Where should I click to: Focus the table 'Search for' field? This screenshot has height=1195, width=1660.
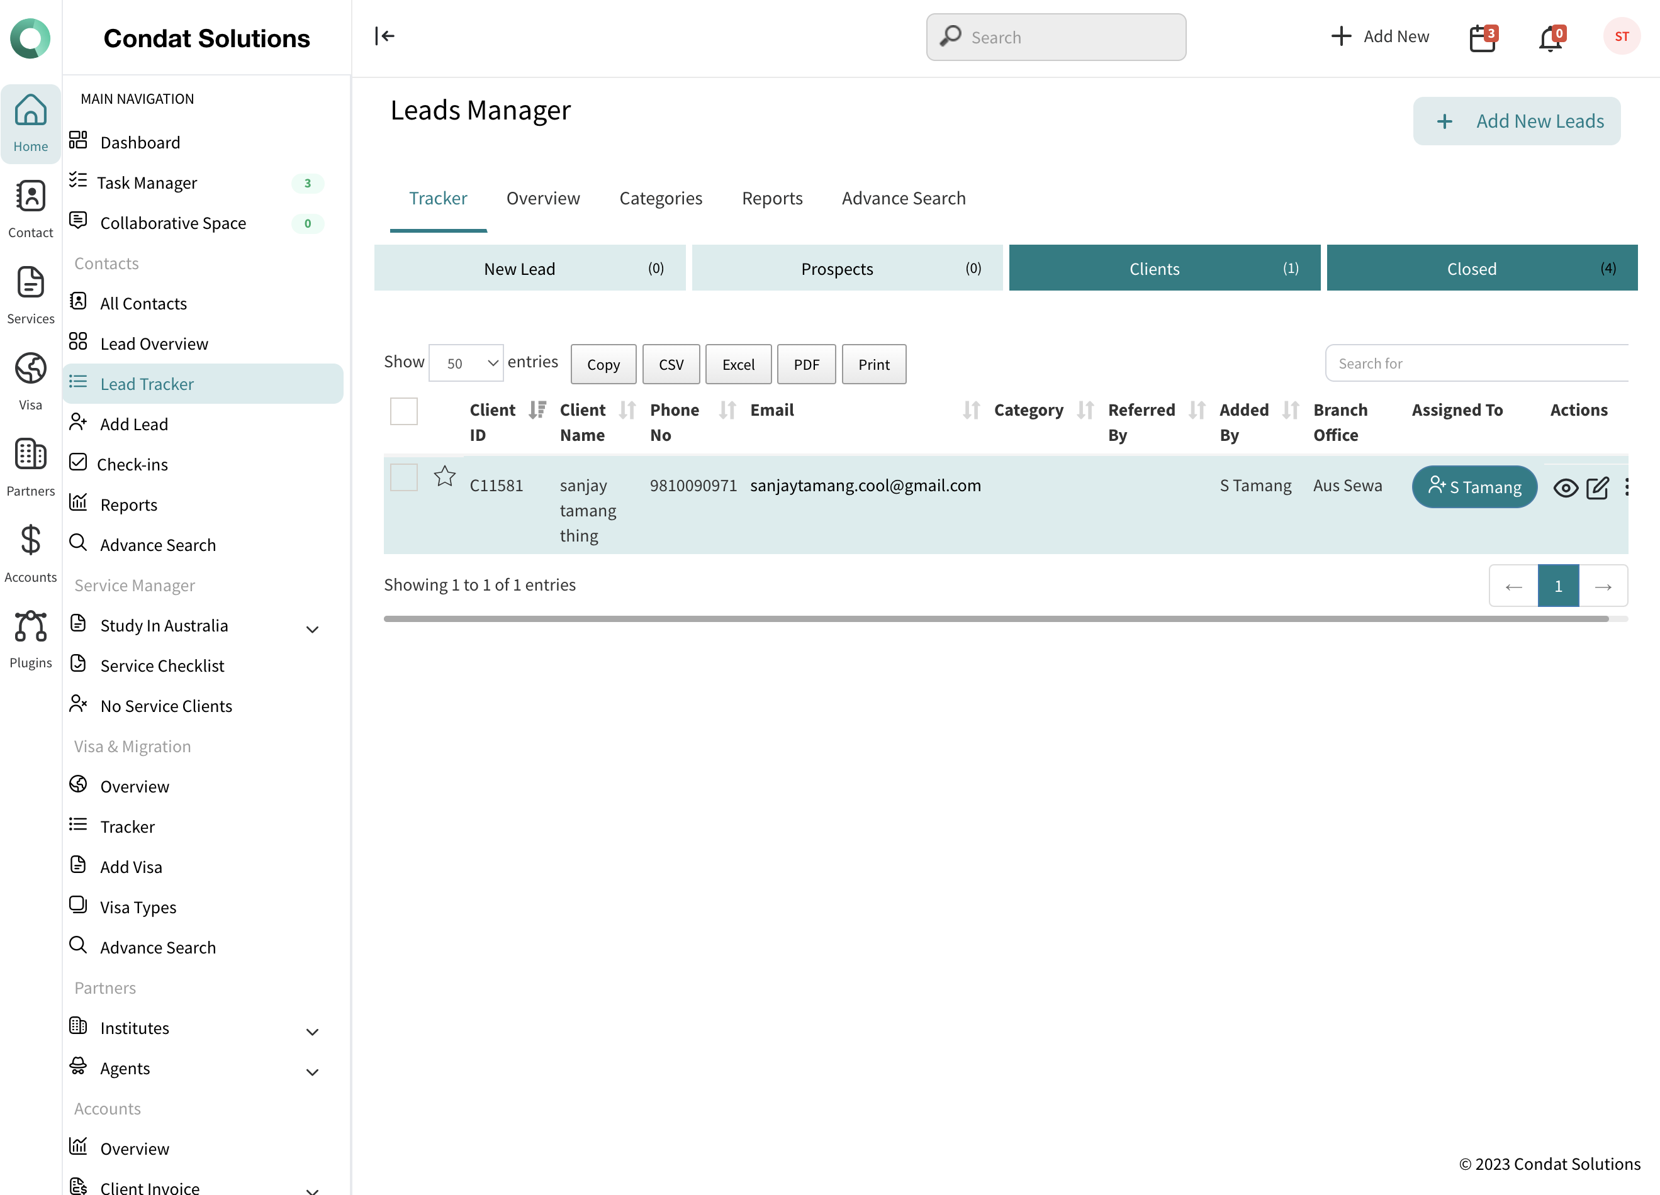(x=1477, y=364)
